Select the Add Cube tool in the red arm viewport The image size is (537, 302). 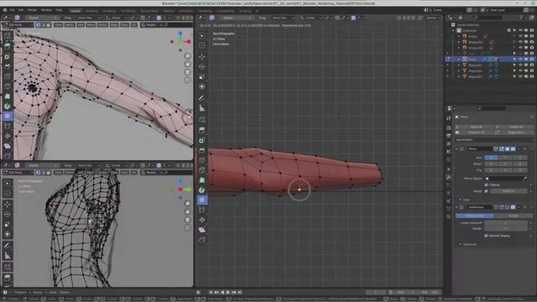[x=202, y=119]
